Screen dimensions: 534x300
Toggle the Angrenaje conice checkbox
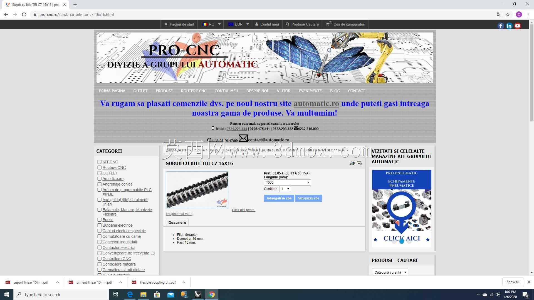point(99,184)
